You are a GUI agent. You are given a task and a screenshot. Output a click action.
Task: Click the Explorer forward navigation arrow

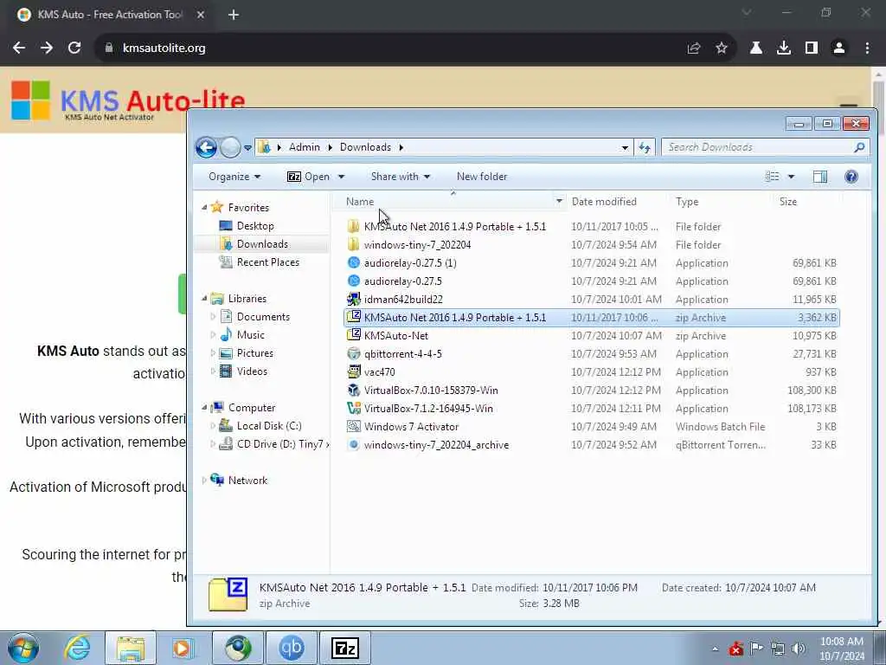pos(230,147)
